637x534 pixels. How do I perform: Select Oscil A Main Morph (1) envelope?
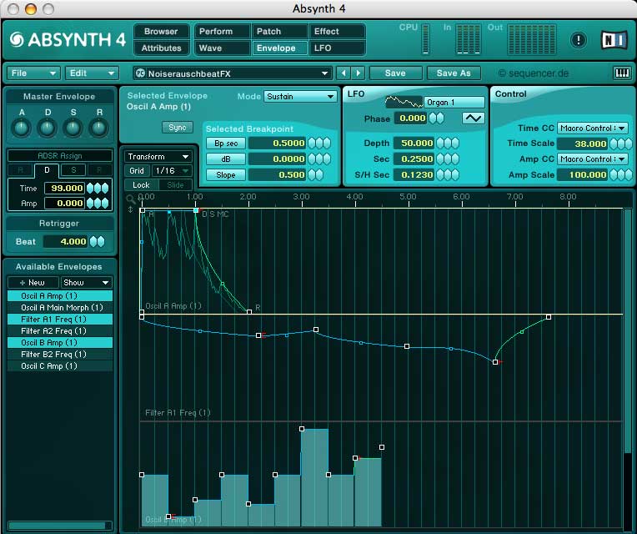pyautogui.click(x=60, y=308)
